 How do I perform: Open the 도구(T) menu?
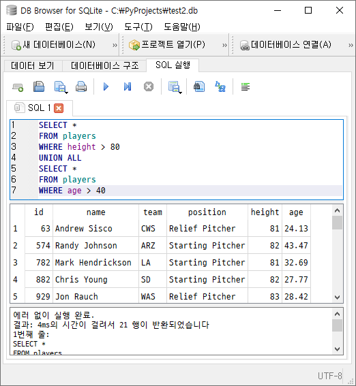(138, 27)
